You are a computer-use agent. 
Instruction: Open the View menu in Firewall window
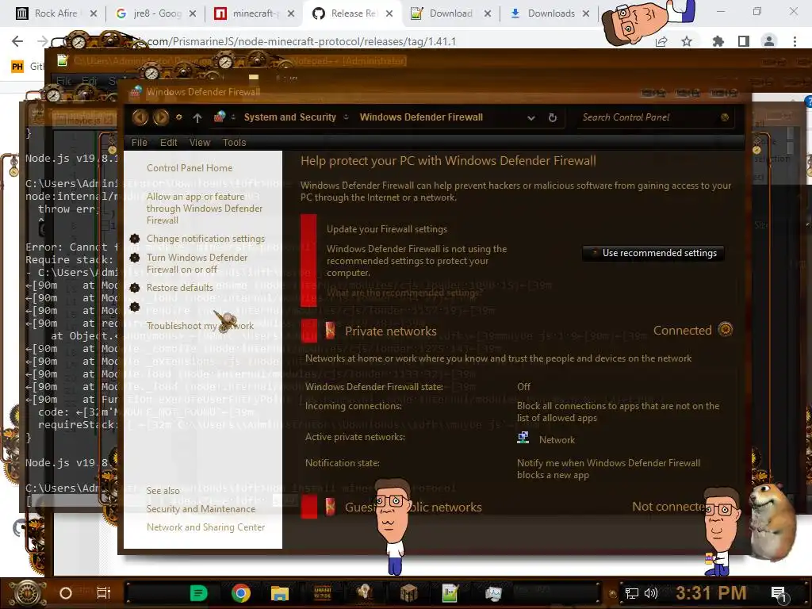(199, 143)
